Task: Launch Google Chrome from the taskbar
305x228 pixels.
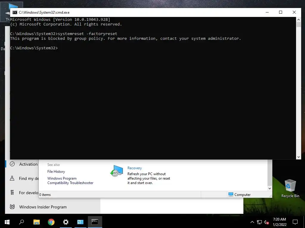Action: click(x=51, y=222)
